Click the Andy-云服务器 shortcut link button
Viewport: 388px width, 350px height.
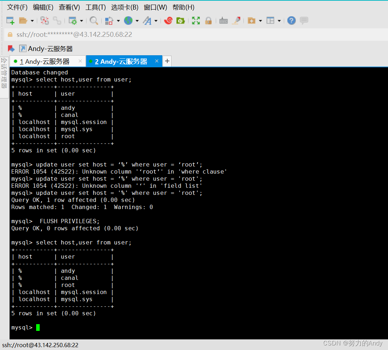pyautogui.click(x=46, y=49)
